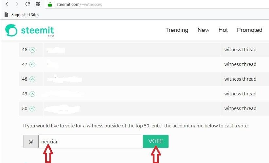Open the Promoted tab
The height and width of the screenshot is (163, 269).
(249, 30)
